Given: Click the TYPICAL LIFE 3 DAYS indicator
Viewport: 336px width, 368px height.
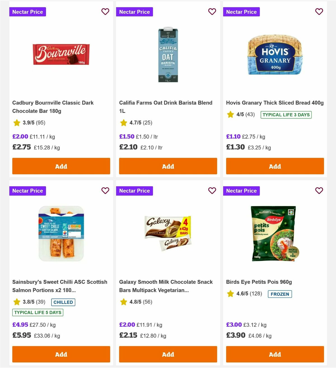Looking at the screenshot, I should (286, 115).
